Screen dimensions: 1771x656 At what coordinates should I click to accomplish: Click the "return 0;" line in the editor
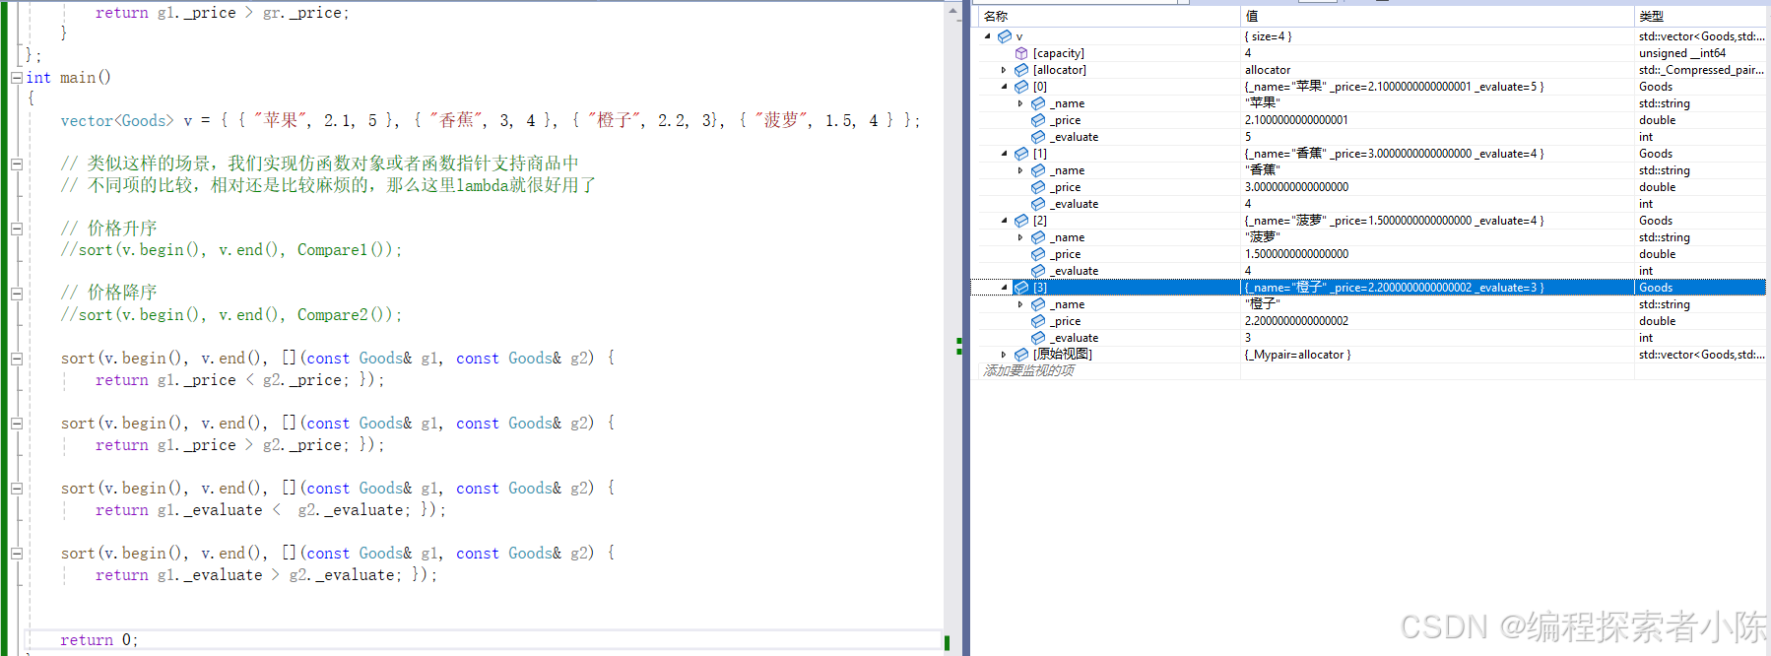[99, 640]
